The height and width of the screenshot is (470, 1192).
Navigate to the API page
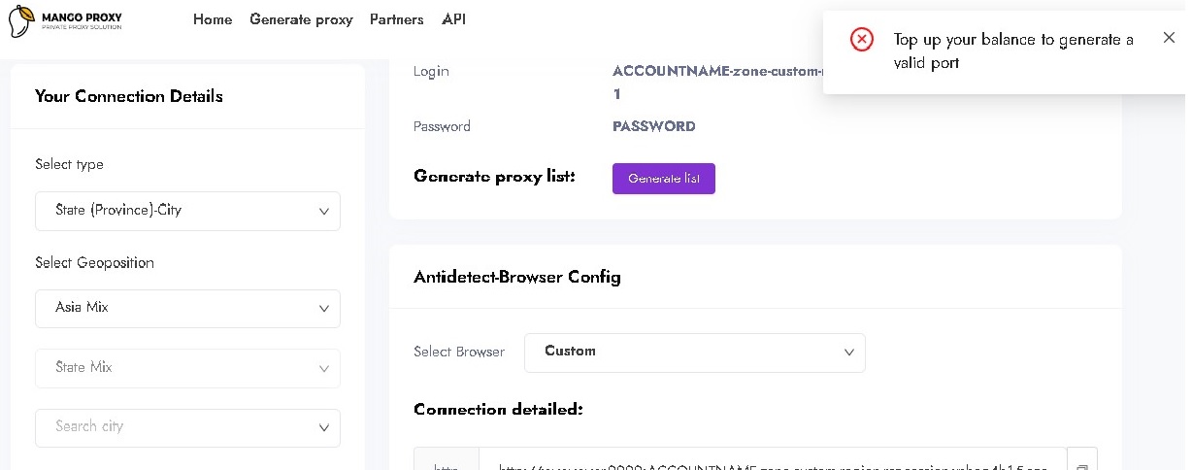(x=453, y=19)
